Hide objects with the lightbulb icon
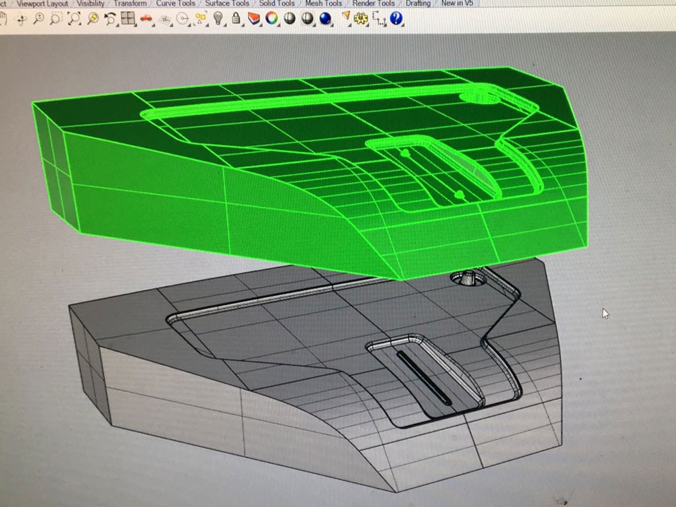The height and width of the screenshot is (507, 676). [218, 19]
